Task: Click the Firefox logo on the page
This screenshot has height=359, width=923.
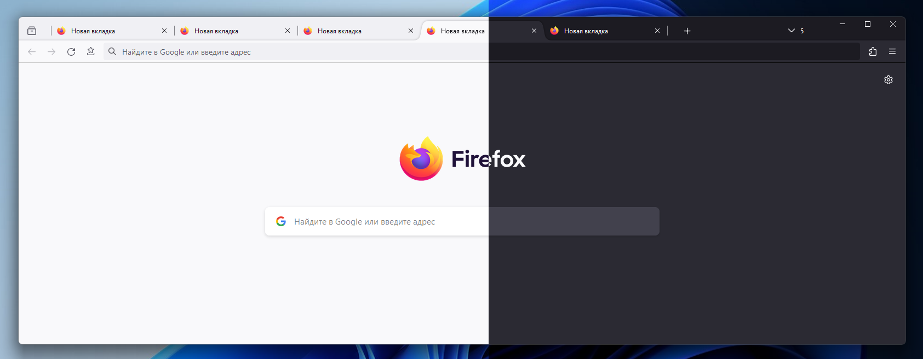Action: [421, 158]
